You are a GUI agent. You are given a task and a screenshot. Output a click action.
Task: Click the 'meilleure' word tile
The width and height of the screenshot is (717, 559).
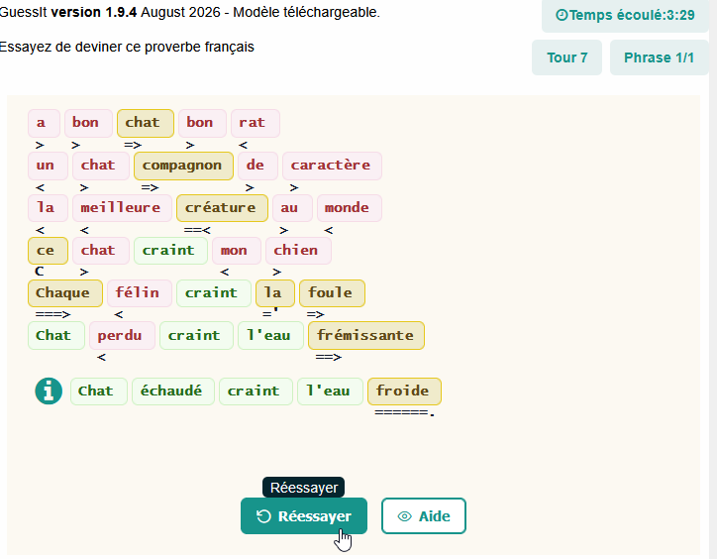(122, 208)
